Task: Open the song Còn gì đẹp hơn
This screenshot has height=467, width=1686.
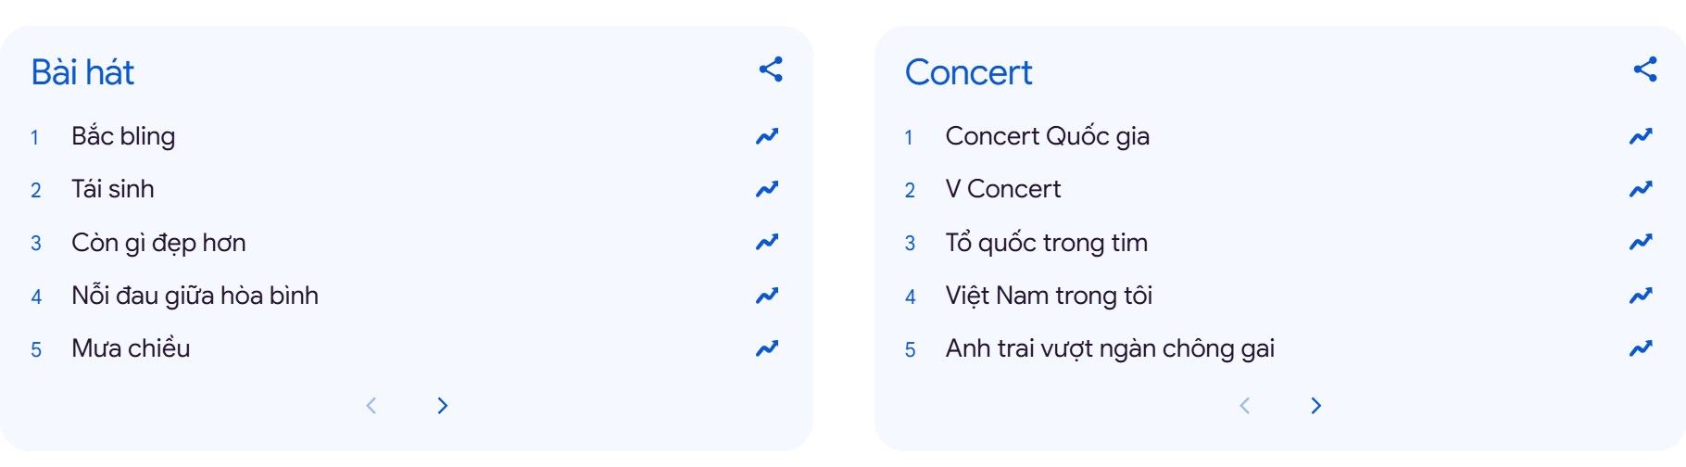Action: (x=158, y=244)
